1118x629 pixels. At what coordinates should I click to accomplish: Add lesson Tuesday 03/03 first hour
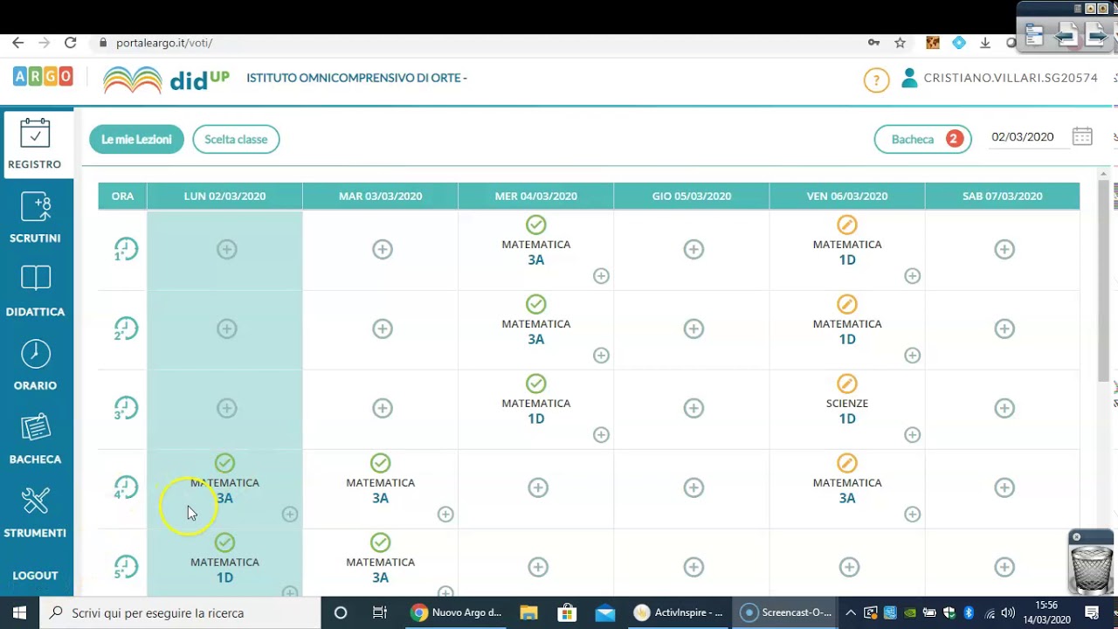coord(382,250)
